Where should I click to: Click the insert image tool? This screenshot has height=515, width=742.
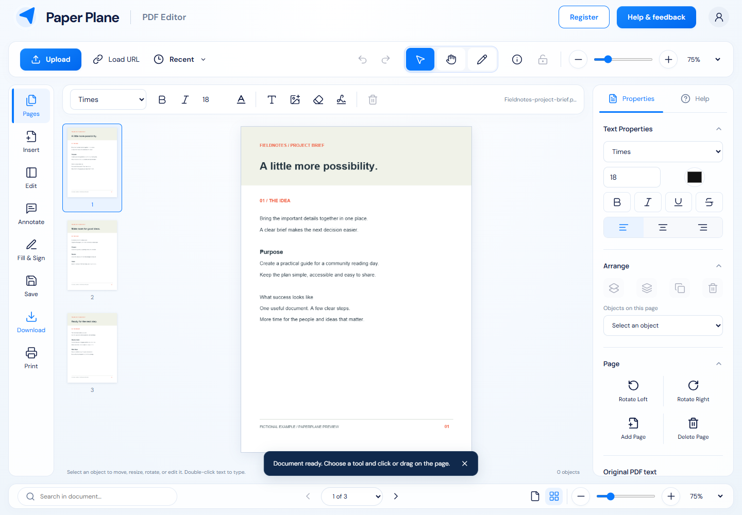tap(295, 99)
